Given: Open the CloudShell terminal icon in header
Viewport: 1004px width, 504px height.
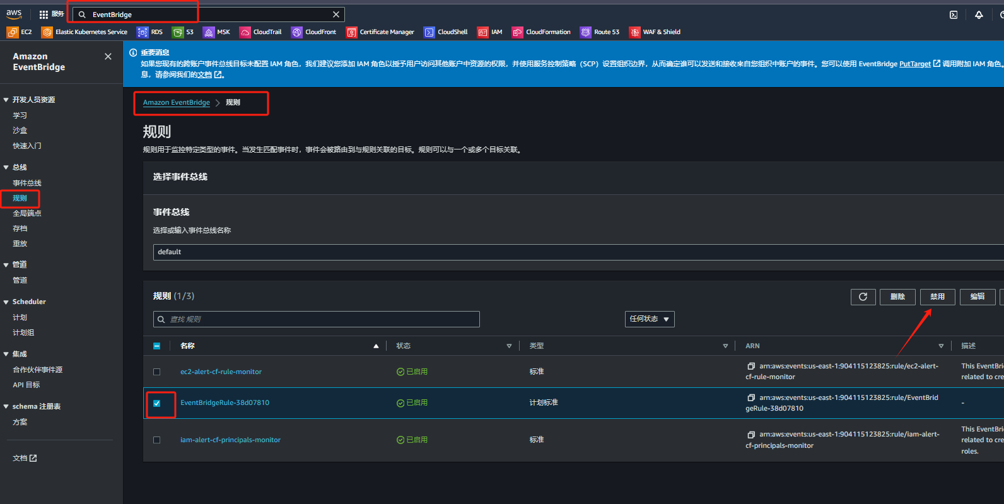Looking at the screenshot, I should [954, 15].
